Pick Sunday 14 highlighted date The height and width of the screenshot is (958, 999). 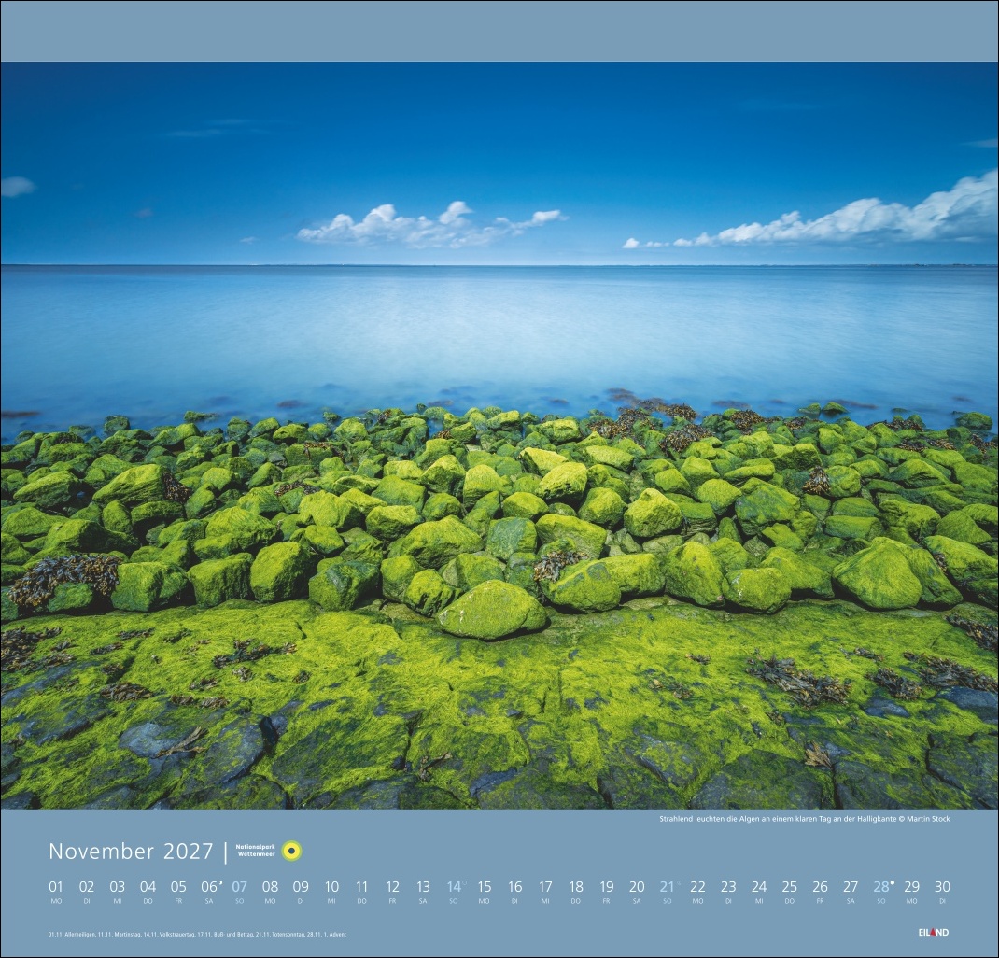(x=454, y=888)
